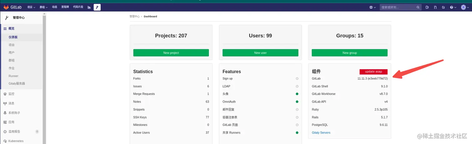Click the Help question mark icon

[451, 7]
